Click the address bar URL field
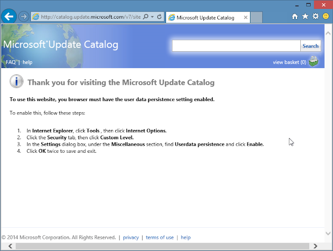Screen dimensions: 333x251 [x=90, y=17]
